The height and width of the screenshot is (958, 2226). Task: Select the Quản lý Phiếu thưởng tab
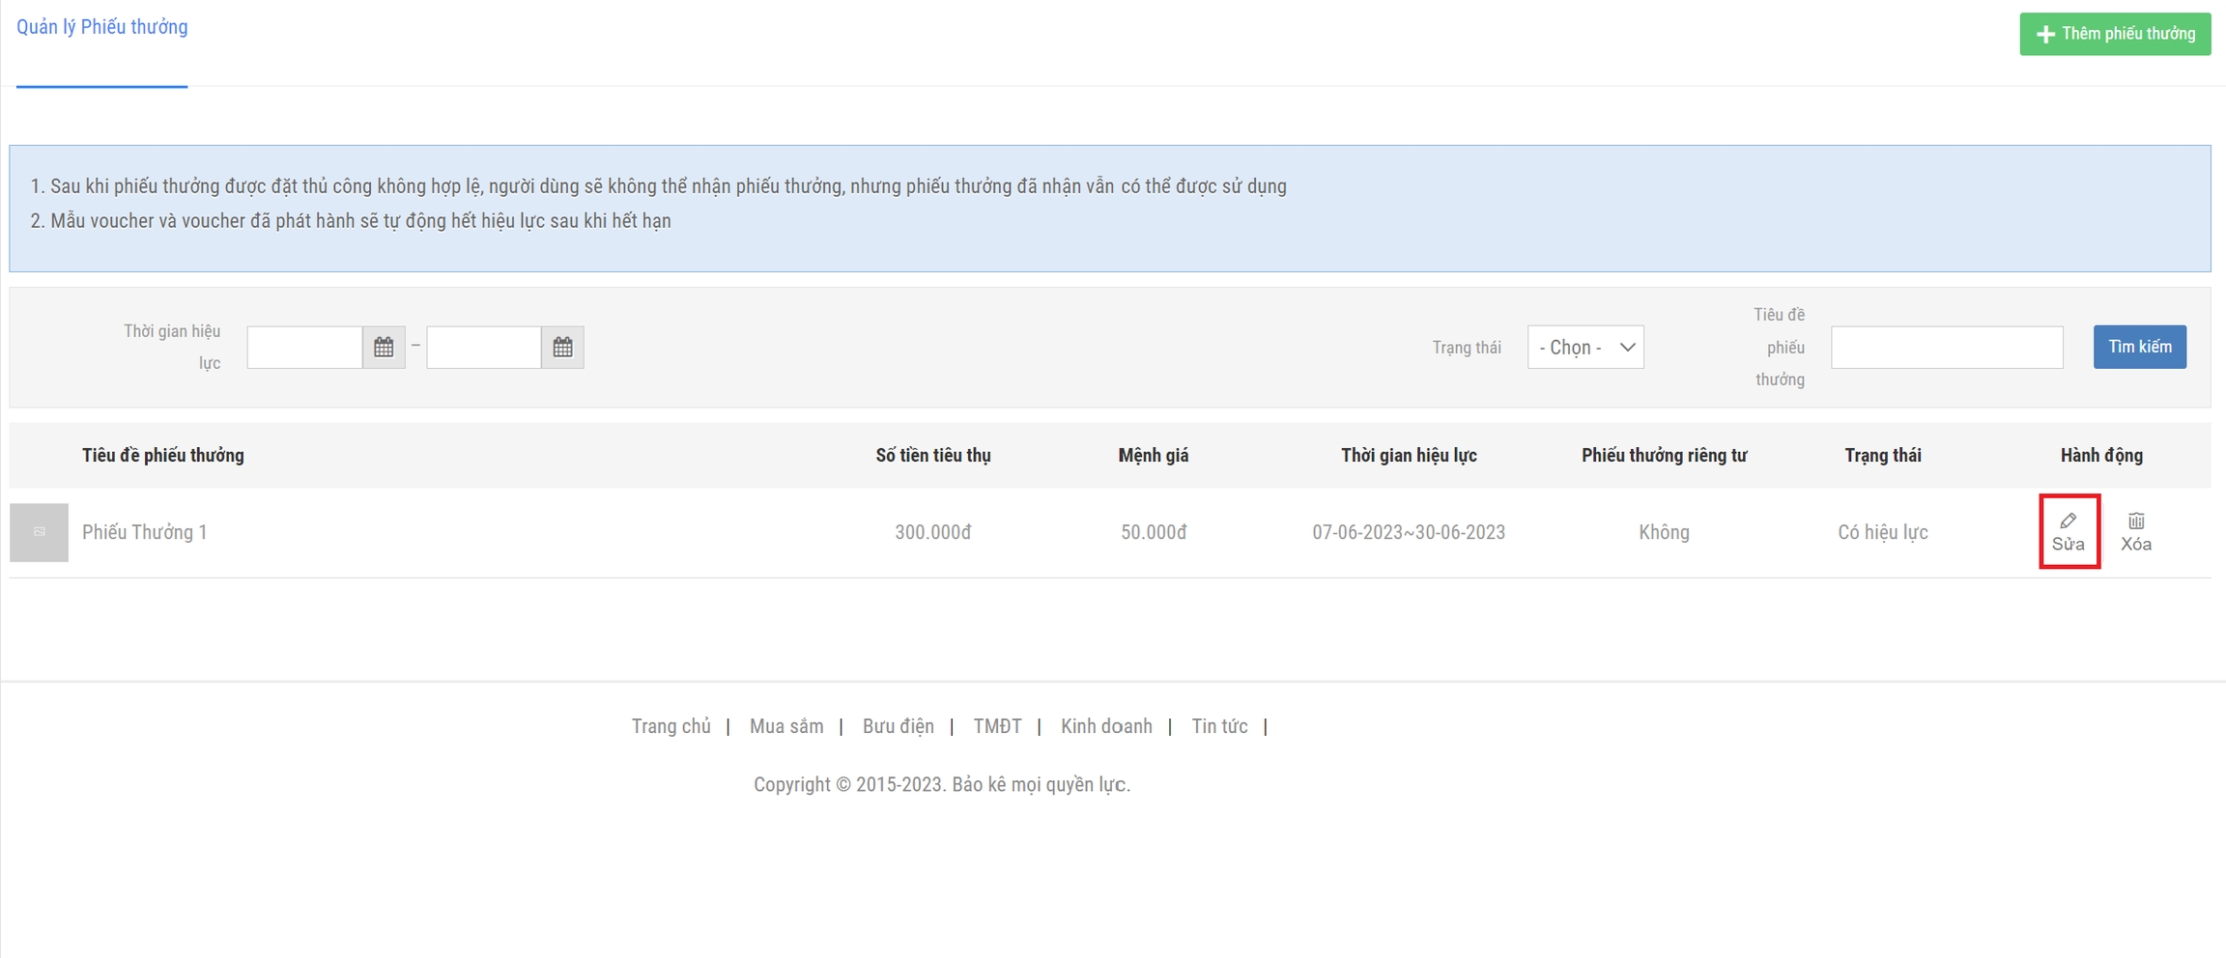[102, 27]
